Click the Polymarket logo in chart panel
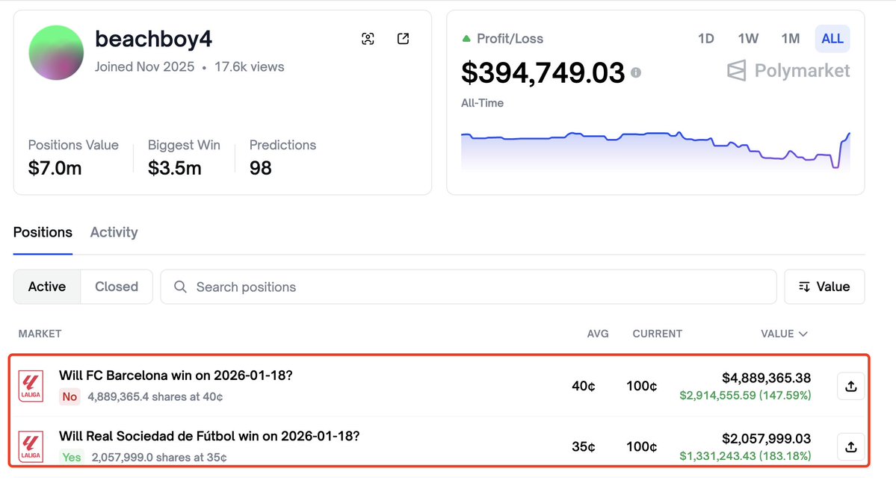Image resolution: width=896 pixels, height=489 pixels. pos(788,71)
